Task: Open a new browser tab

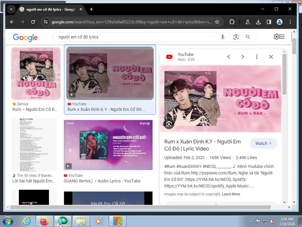Action: (91, 9)
